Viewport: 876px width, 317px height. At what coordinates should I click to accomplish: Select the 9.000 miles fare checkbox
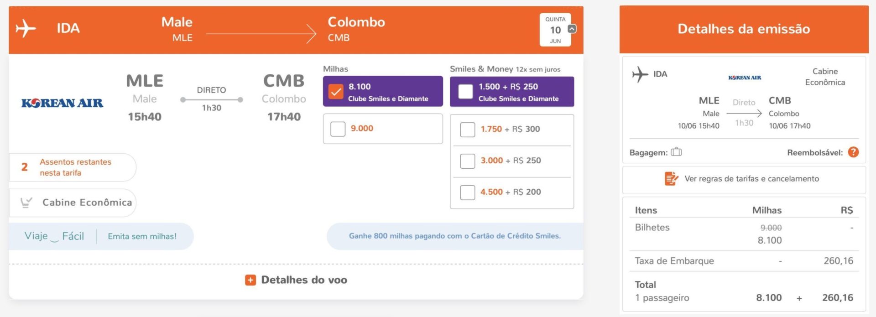click(x=338, y=129)
